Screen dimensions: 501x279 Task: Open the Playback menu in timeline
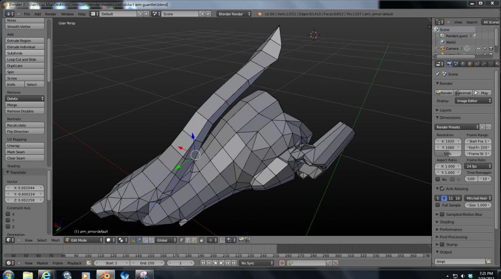[x=74, y=263]
